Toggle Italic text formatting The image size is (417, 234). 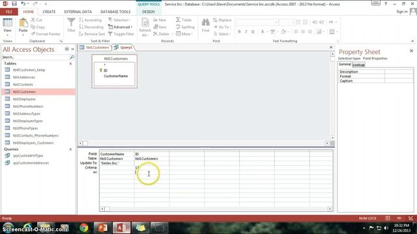click(x=246, y=32)
